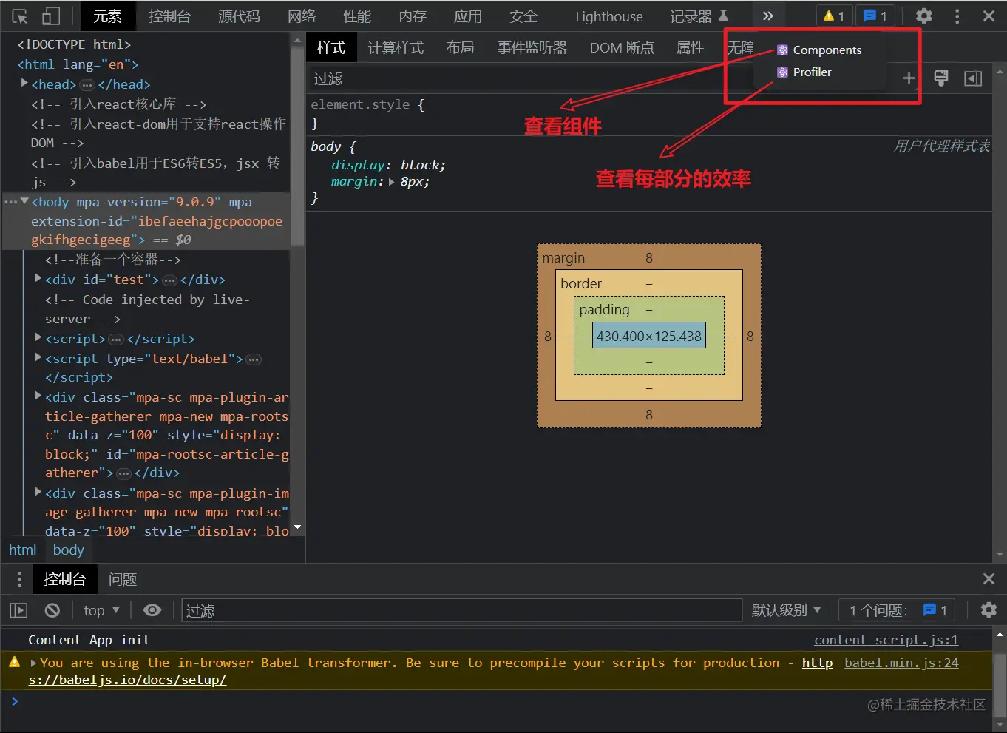The height and width of the screenshot is (733, 1007).
Task: Click the rendering paintbrush icon in styles toolbar
Action: click(941, 78)
